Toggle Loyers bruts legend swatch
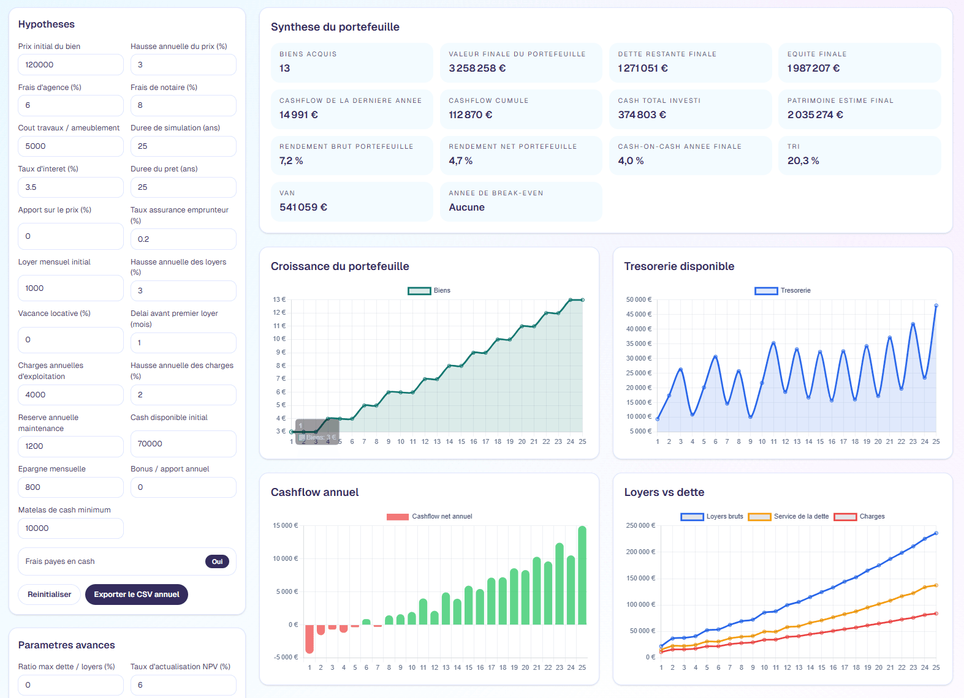Viewport: 964px width, 698px height. 693,517
